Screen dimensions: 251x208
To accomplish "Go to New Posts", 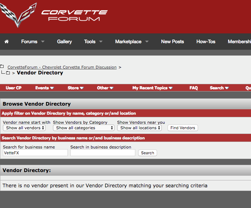I will (x=172, y=42).
